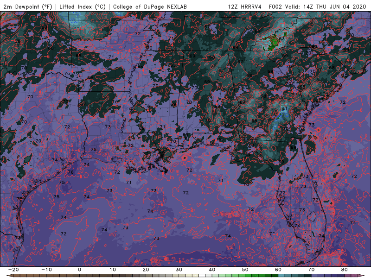
Task: Click the 61 dewpoint value over Georgia
Action: pos(285,109)
